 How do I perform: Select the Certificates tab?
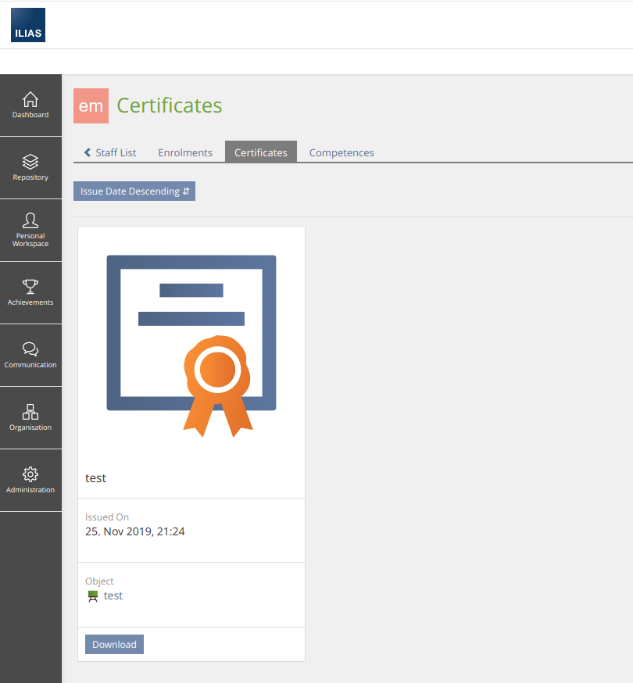pyautogui.click(x=261, y=152)
